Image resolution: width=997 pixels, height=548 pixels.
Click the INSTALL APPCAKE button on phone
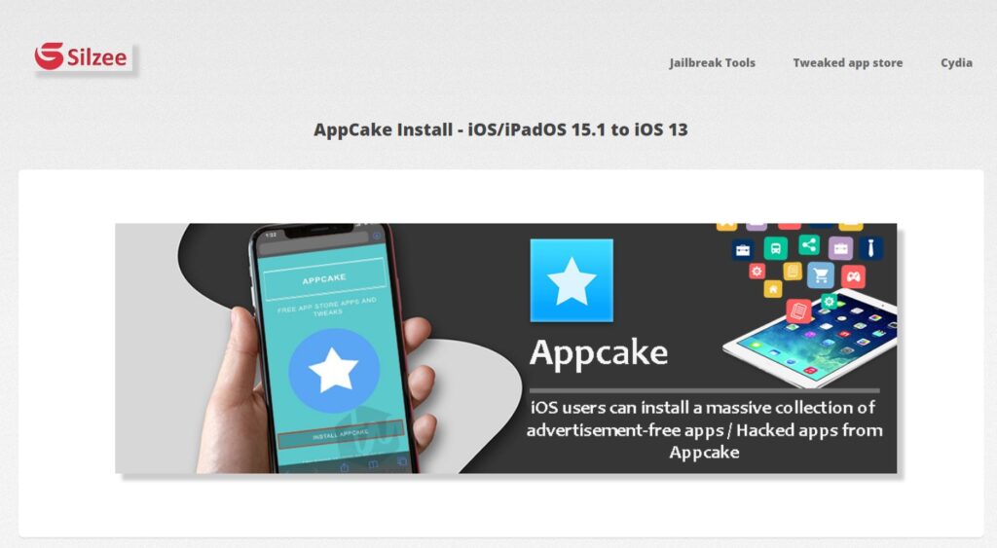click(341, 435)
